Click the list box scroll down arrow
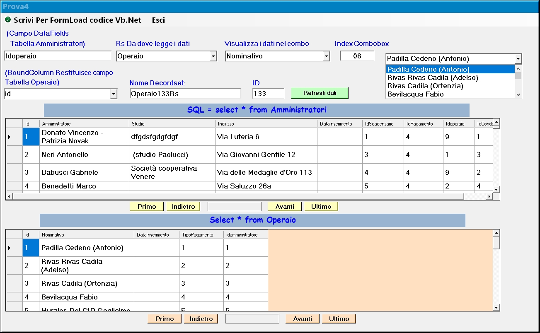 518,94
